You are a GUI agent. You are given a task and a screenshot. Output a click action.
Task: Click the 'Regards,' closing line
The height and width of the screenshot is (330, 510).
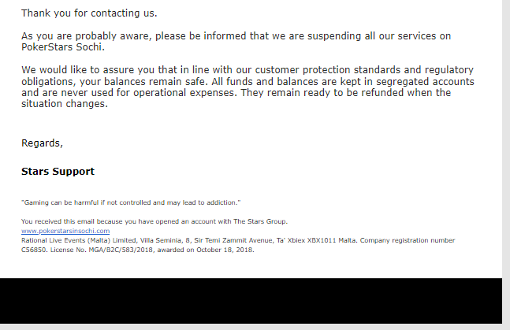click(42, 143)
